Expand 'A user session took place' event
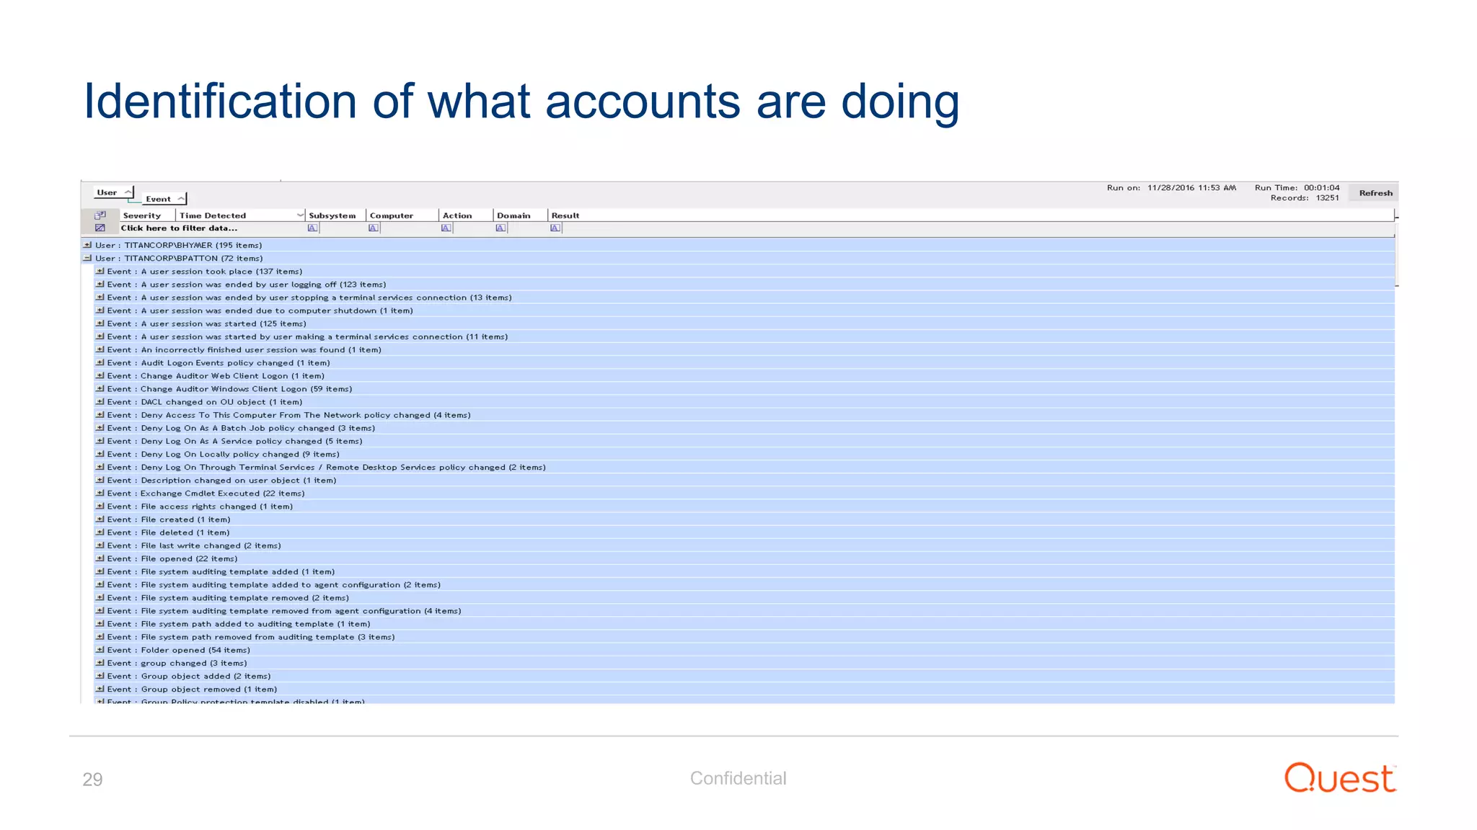 [100, 272]
